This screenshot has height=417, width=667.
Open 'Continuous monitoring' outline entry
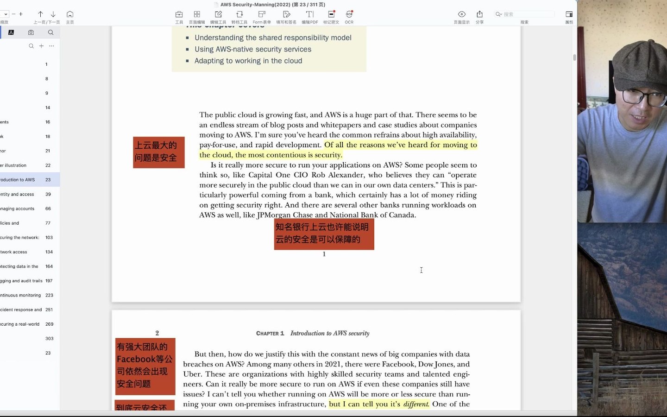point(30,295)
